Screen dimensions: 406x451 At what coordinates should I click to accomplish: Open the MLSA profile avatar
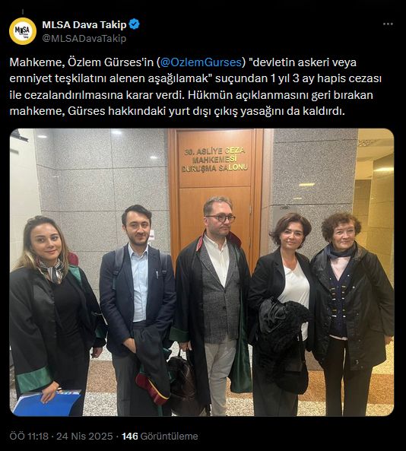point(23,31)
